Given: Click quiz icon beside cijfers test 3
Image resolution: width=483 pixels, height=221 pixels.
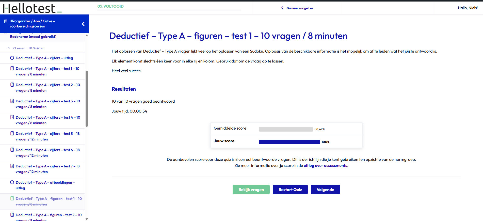Looking at the screenshot, I should point(12,101).
